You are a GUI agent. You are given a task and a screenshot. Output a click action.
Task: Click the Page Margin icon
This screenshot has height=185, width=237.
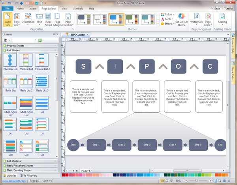coord(58,20)
